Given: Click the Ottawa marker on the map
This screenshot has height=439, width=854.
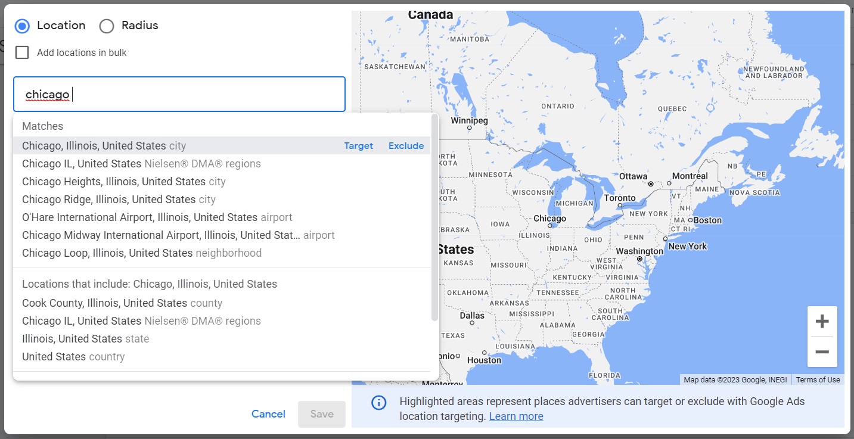Looking at the screenshot, I should pos(651,184).
